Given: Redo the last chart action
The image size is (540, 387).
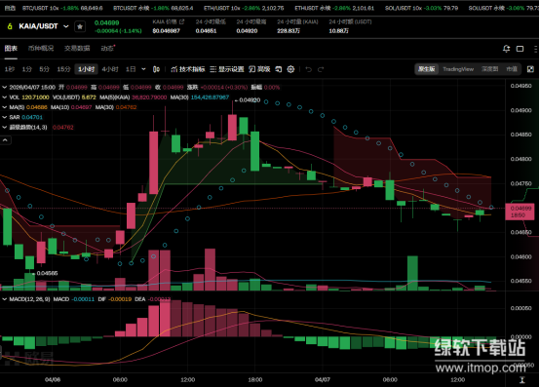Looking at the screenshot, I should pos(321,69).
